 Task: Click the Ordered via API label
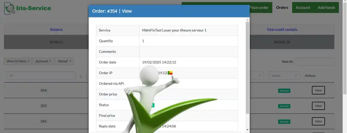tap(111, 83)
